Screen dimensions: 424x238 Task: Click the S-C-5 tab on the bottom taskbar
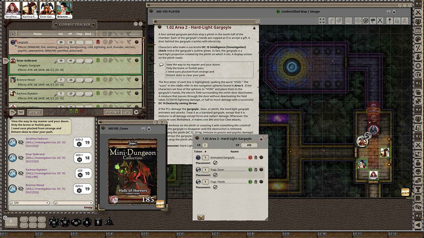pos(144,233)
